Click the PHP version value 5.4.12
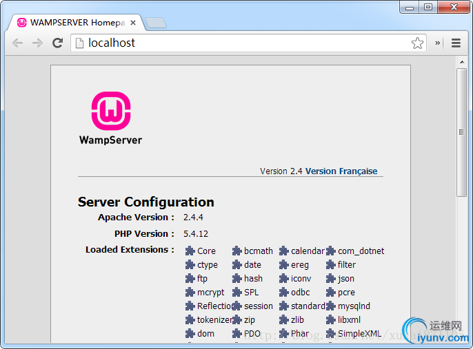The width and height of the screenshot is (473, 349). coord(196,233)
